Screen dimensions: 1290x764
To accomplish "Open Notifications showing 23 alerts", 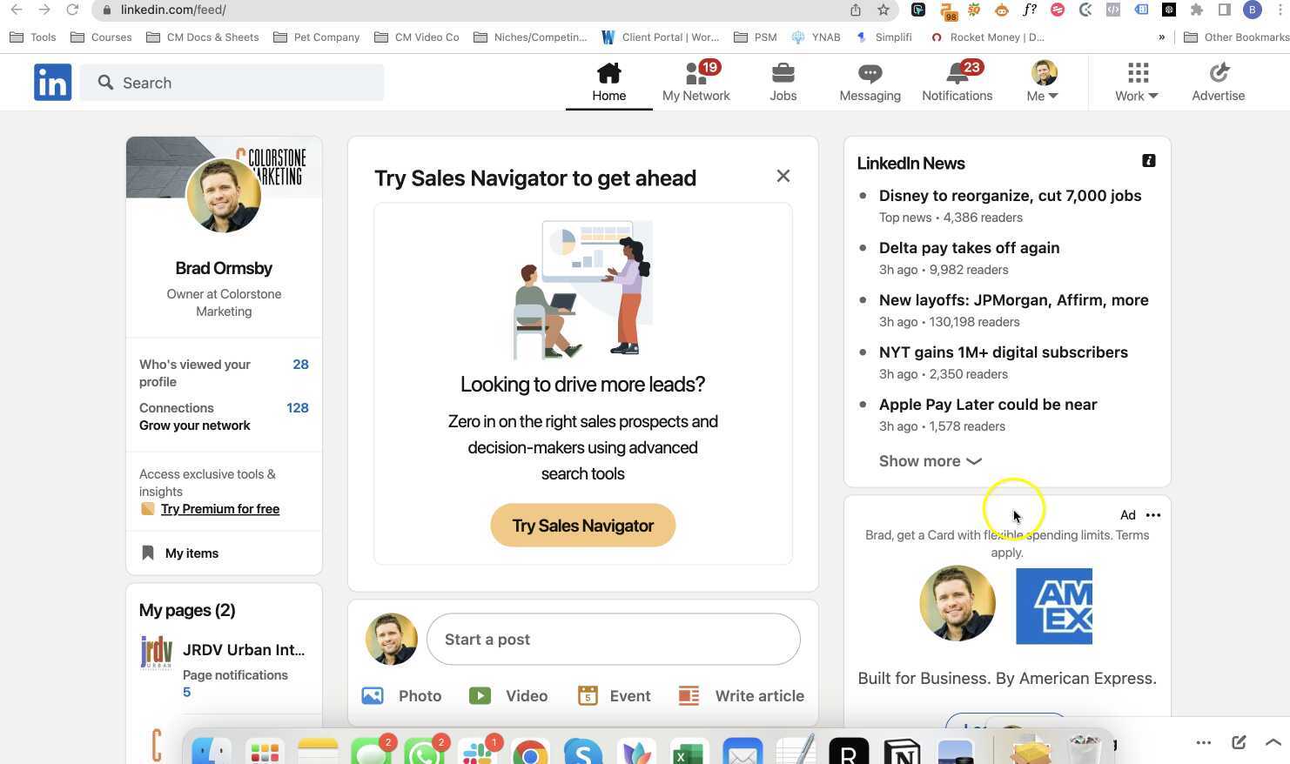I will pos(957,83).
